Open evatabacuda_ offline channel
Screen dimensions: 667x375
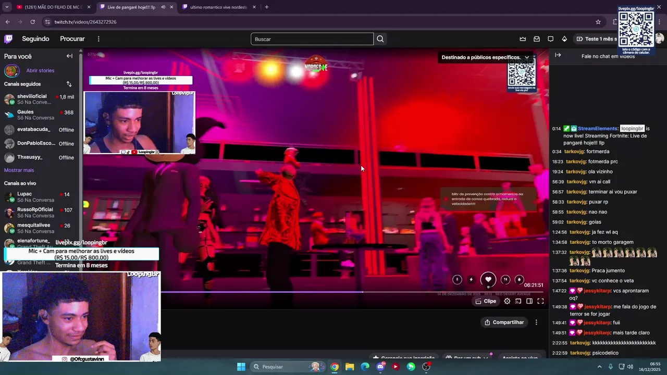[x=41, y=130]
